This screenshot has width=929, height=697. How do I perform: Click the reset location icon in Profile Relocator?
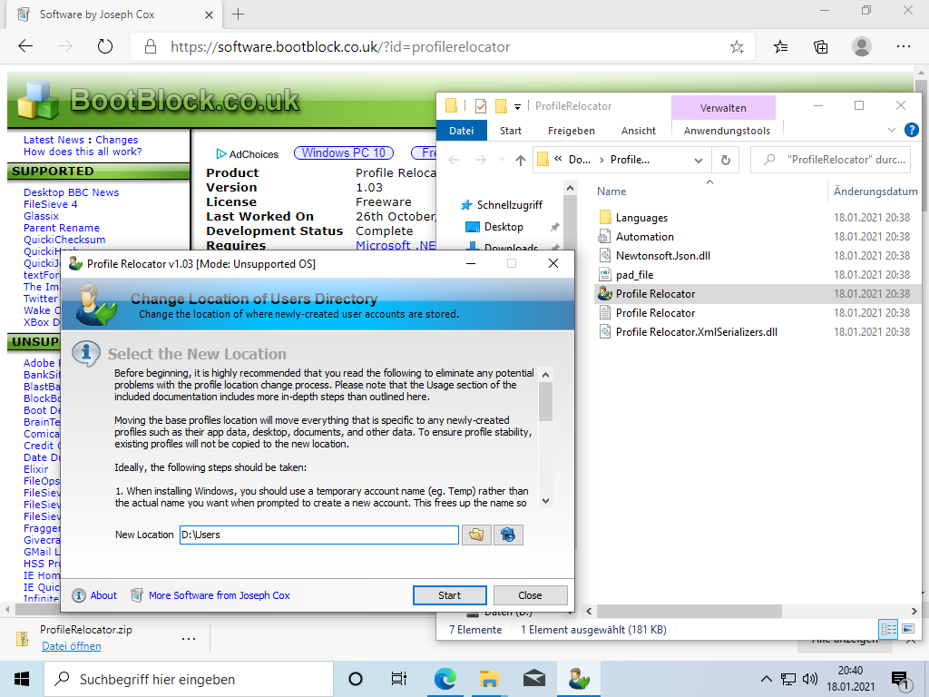508,535
